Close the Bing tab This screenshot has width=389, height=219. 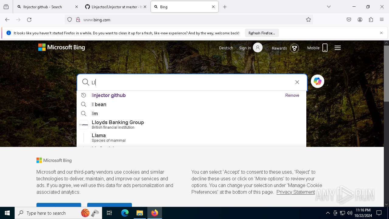(x=213, y=7)
